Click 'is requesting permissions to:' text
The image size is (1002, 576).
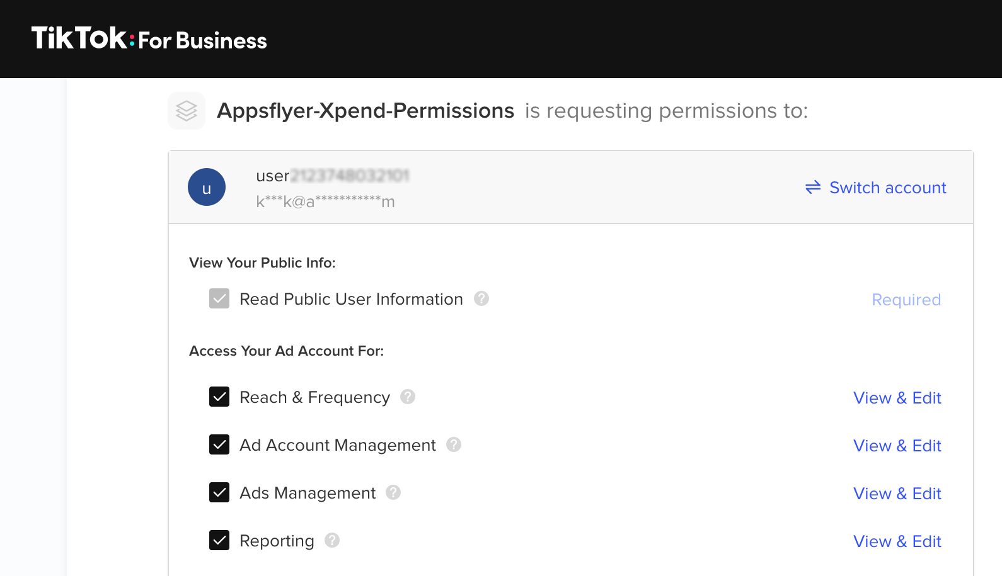coord(666,111)
